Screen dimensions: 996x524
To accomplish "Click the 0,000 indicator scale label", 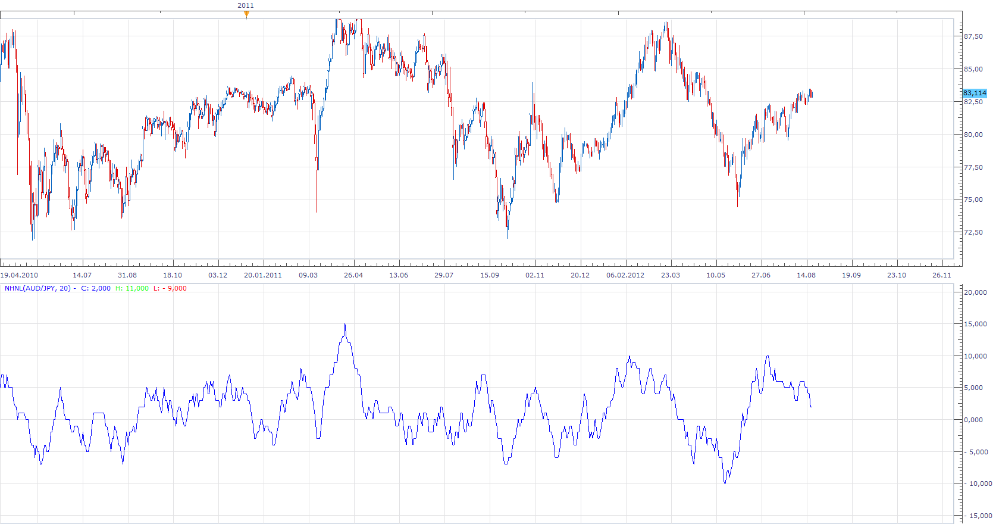I will [x=973, y=420].
